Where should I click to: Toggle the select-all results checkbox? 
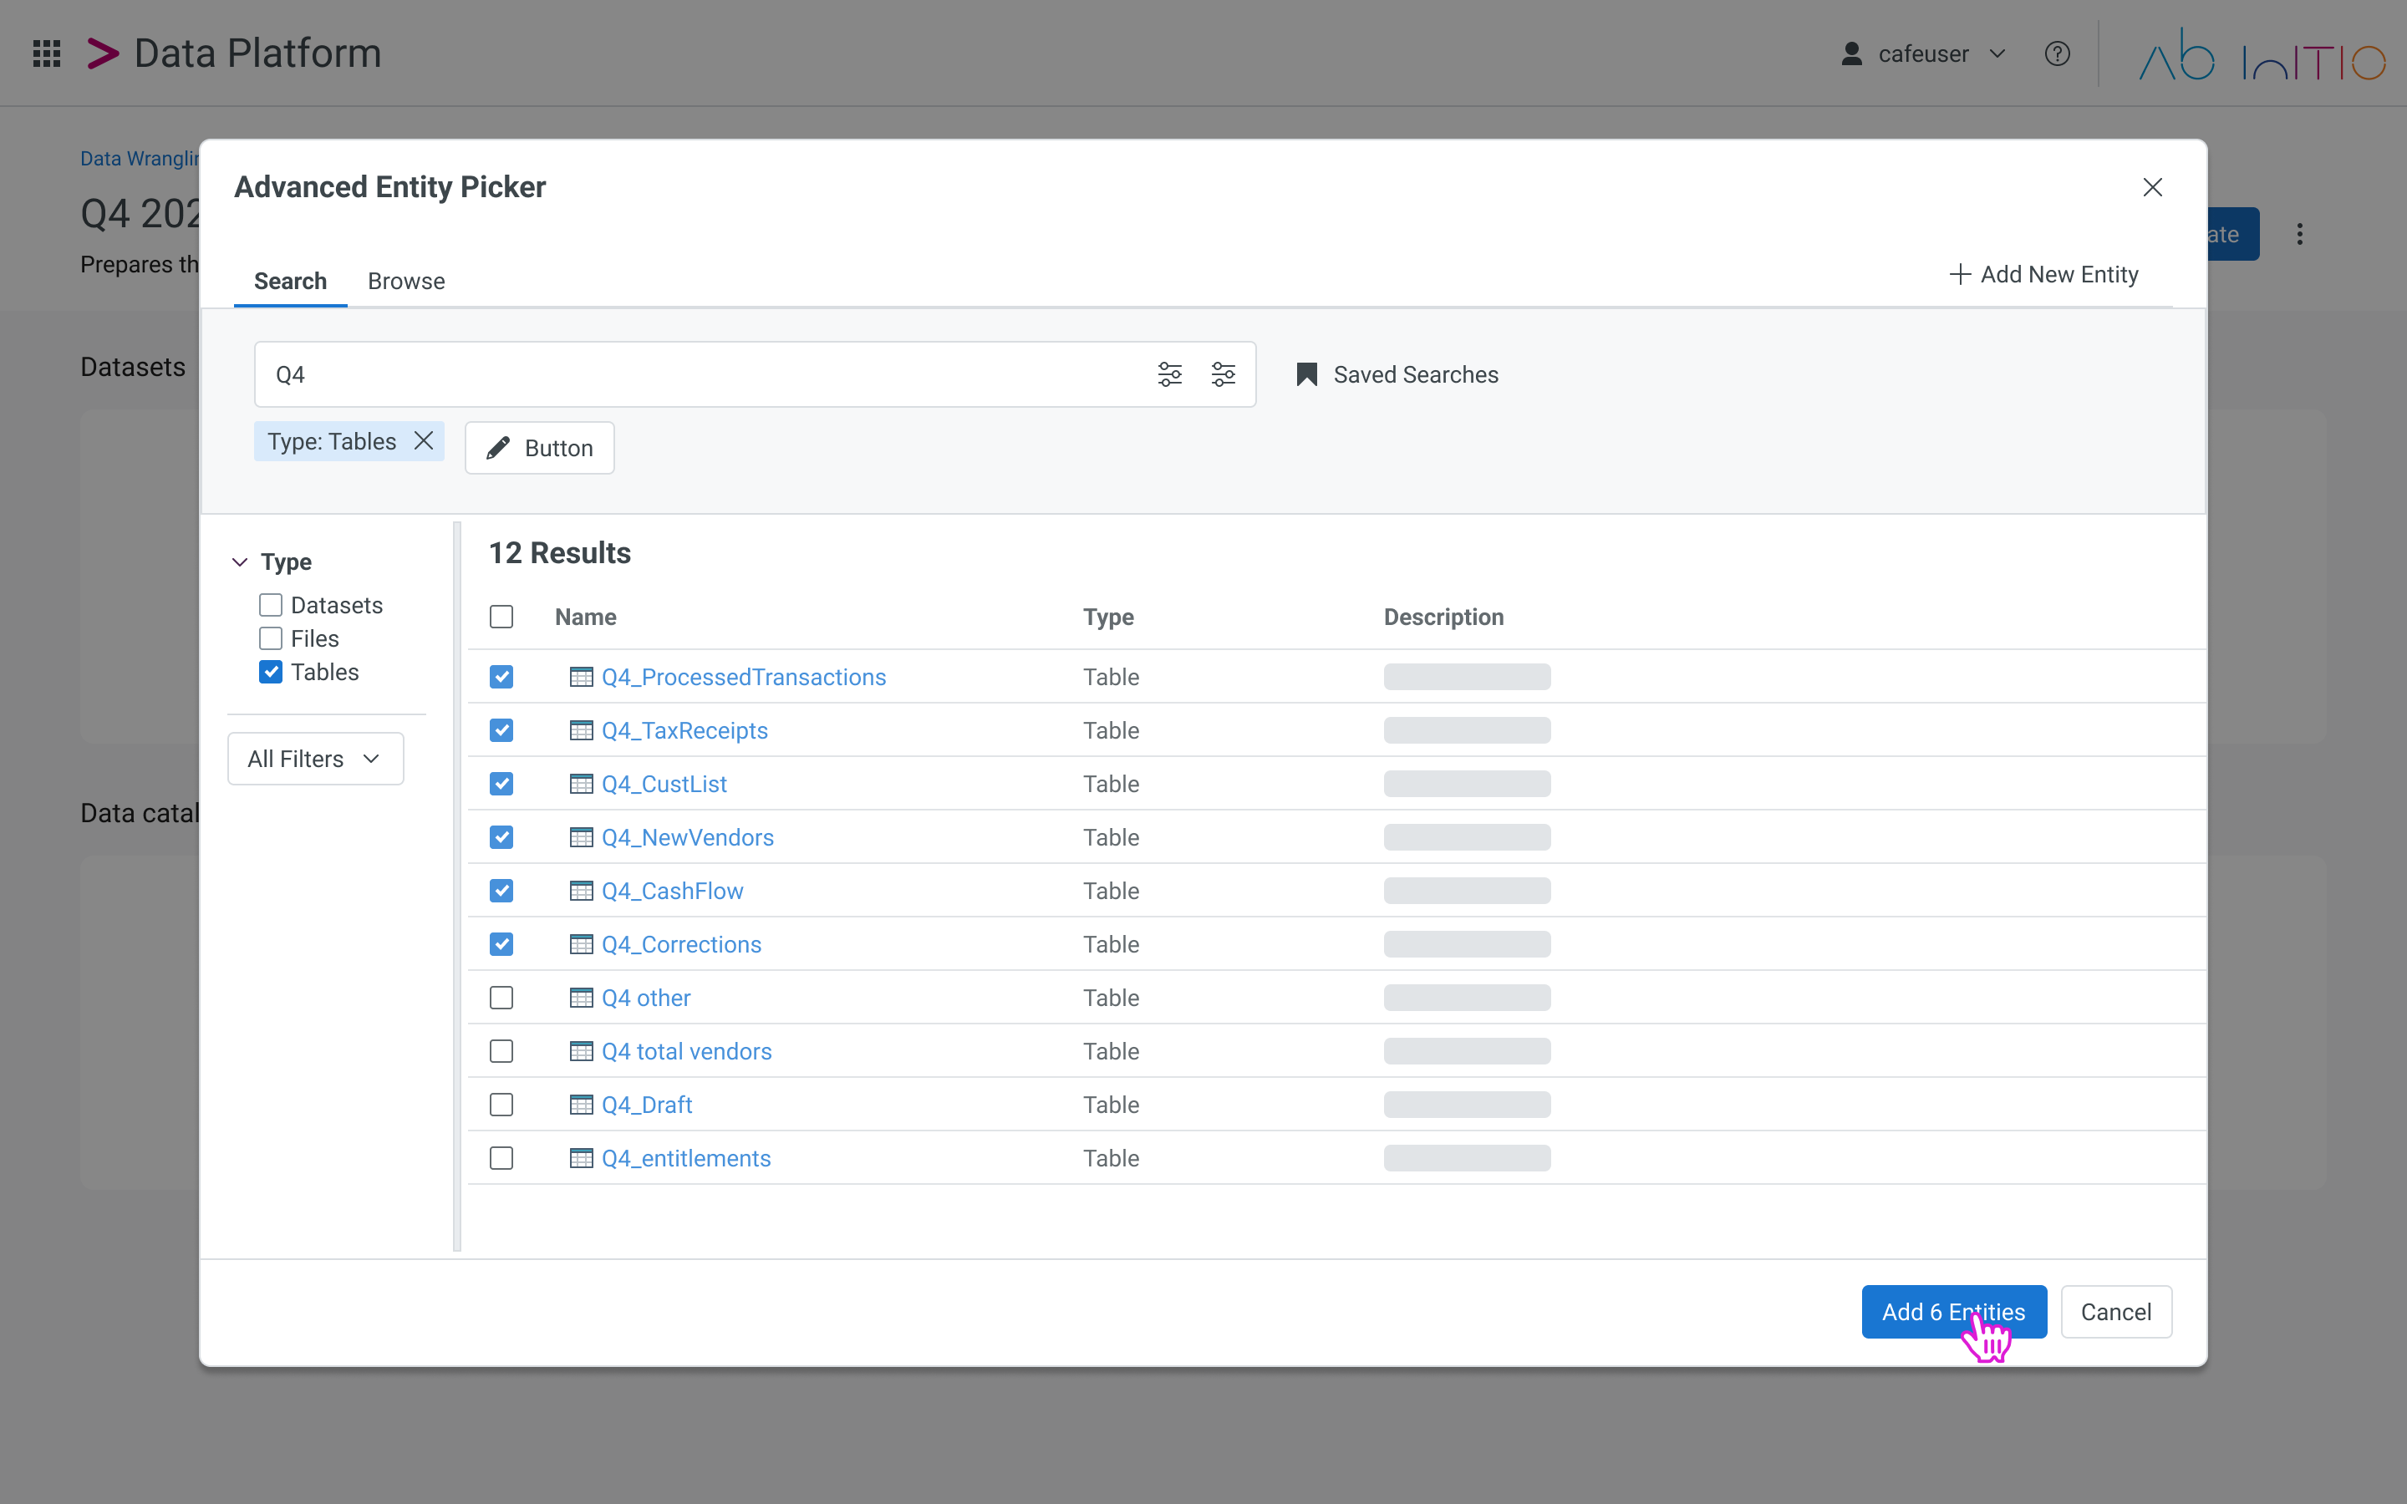501,617
